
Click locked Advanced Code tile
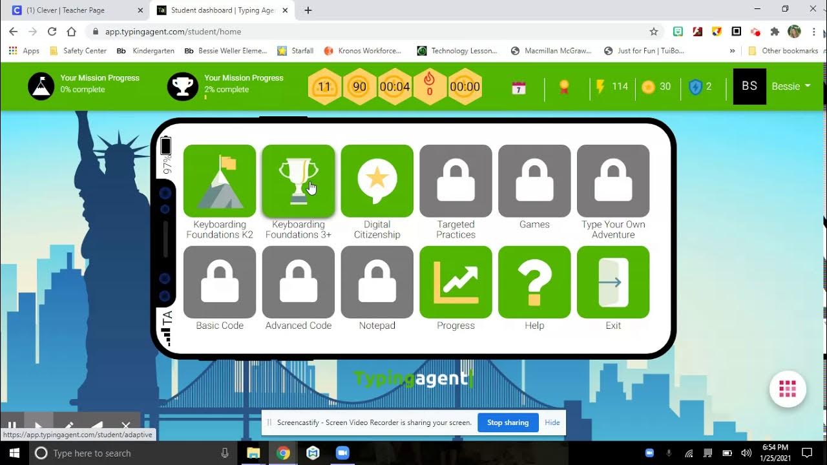click(x=298, y=282)
